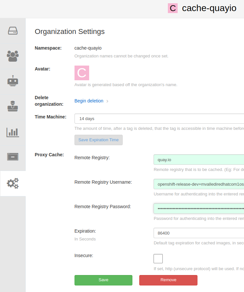Click the In Seconds hint text
244x292 pixels.
[x=85, y=239]
